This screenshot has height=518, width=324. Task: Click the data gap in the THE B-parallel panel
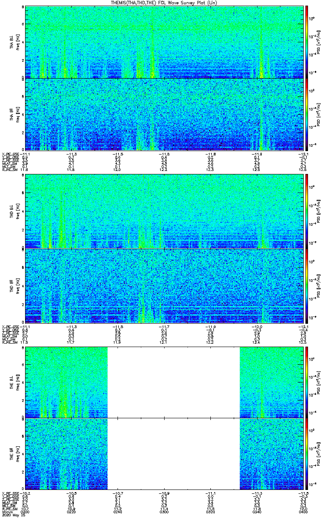pyautogui.click(x=173, y=455)
